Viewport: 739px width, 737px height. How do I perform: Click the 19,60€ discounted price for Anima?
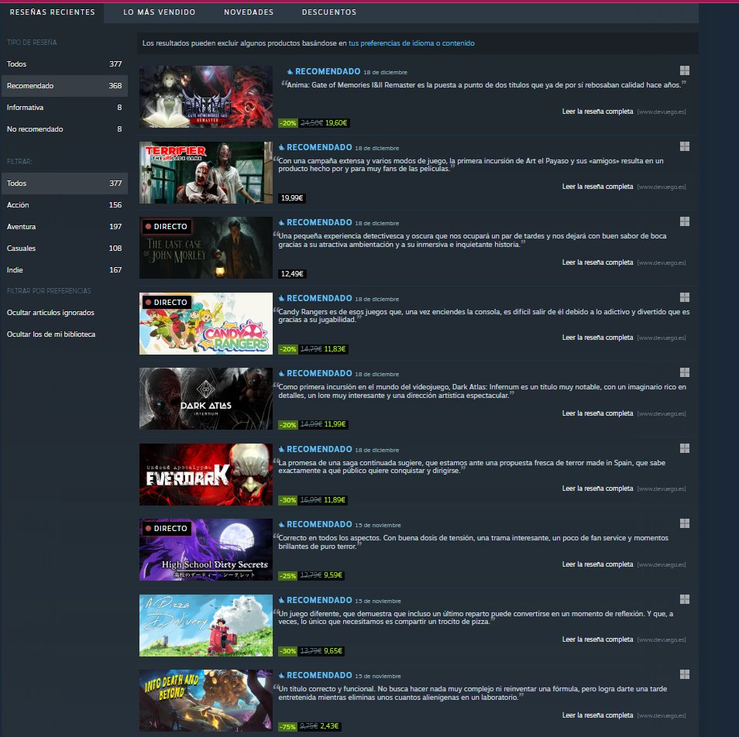[336, 123]
